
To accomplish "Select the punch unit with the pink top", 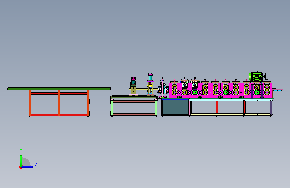I will pyautogui.click(x=133, y=86).
